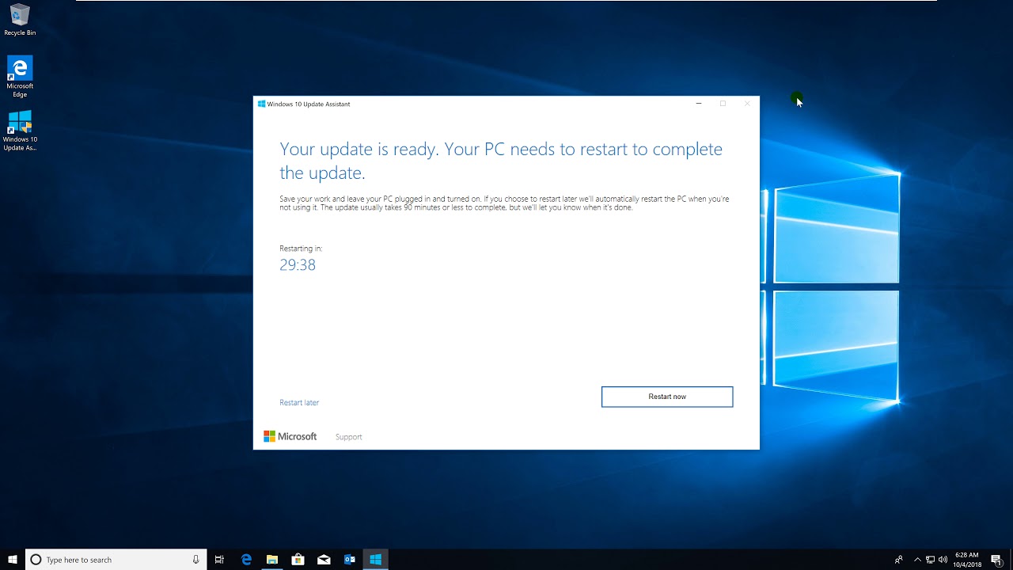Click the Update Assistant taskbar button

pyautogui.click(x=376, y=560)
